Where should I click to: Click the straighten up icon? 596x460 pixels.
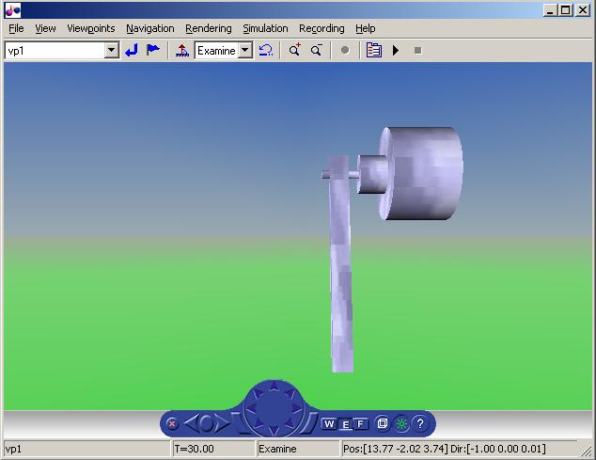182,50
